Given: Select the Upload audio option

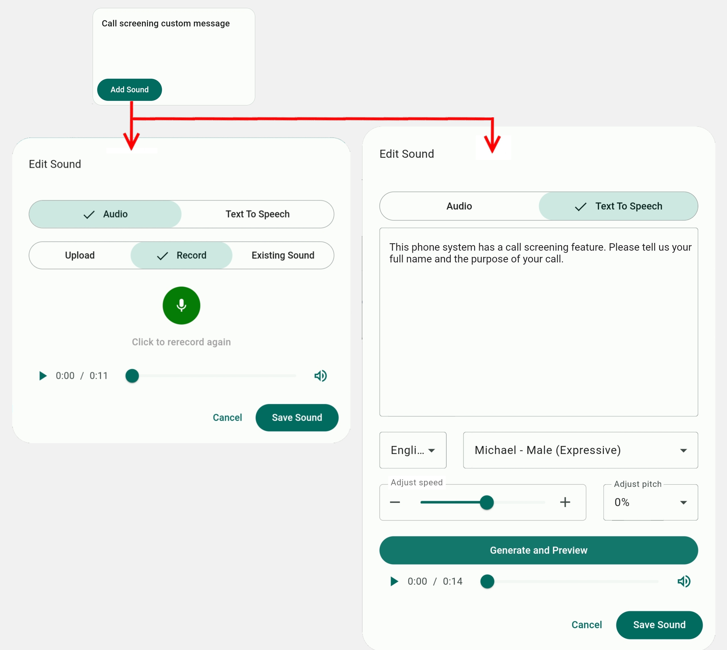Looking at the screenshot, I should 80,255.
